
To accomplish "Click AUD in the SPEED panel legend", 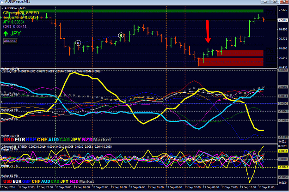I will [46, 181].
